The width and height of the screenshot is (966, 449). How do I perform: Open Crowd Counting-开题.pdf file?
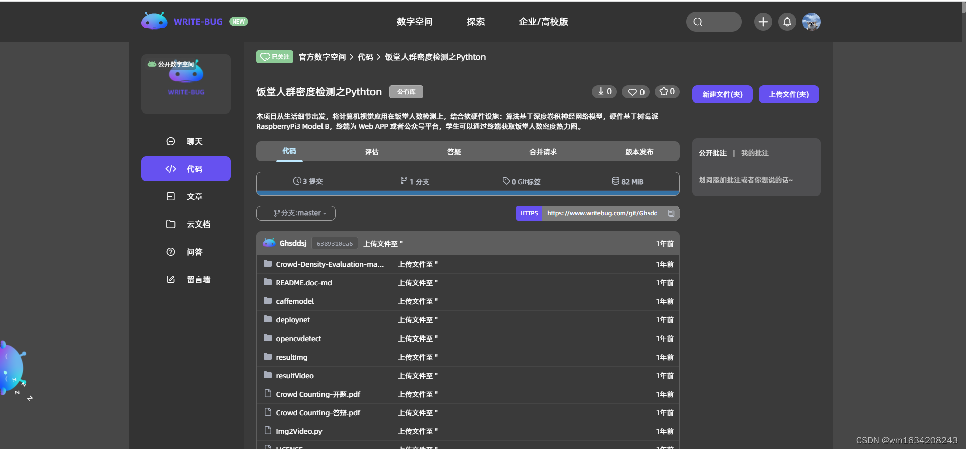pos(318,394)
